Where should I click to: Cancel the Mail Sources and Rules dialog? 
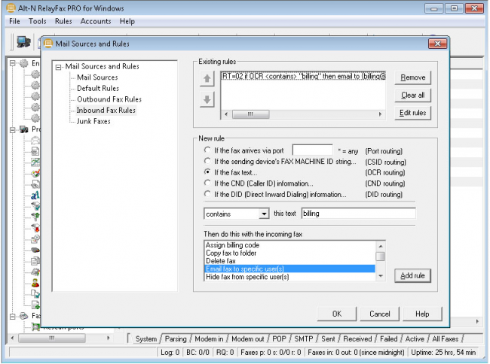click(380, 314)
